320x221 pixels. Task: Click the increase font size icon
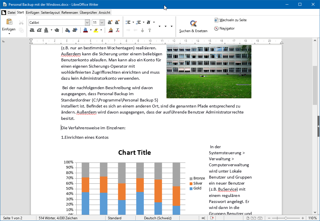coord(110,22)
